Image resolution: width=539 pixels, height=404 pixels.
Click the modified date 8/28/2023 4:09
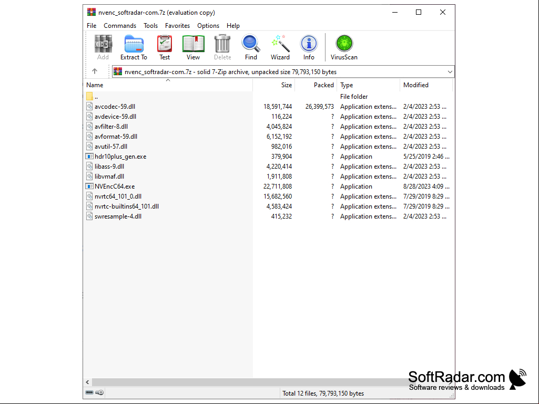point(426,186)
